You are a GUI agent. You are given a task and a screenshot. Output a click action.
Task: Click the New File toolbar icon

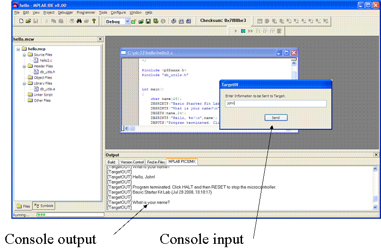pyautogui.click(x=21, y=21)
